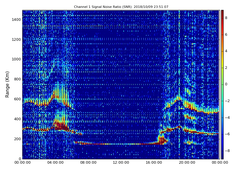Image resolution: width=235 pixels, height=176 pixels.
Task: Select the 600 range tick label
Action: (17, 99)
